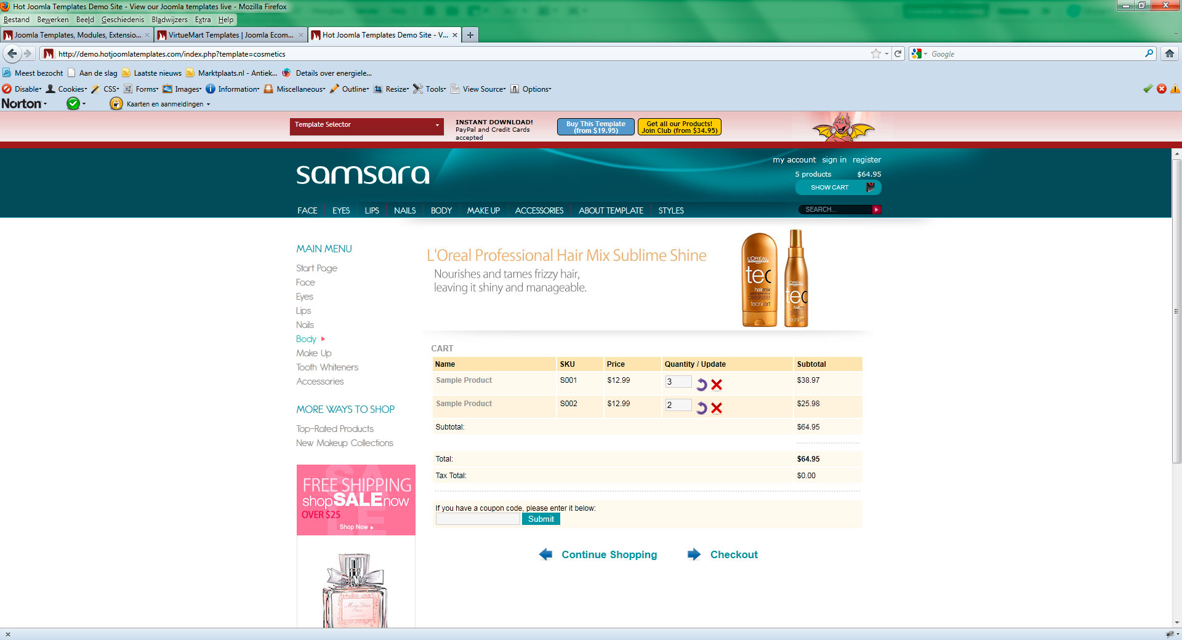Open the Geschiedenis menu
The image size is (1182, 640).
click(x=123, y=20)
